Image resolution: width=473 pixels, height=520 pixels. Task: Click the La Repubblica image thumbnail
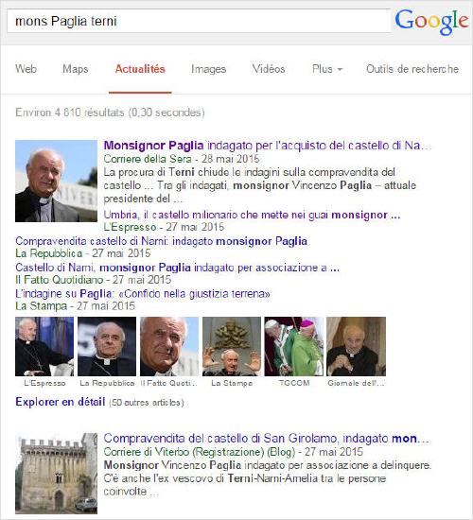[107, 346]
